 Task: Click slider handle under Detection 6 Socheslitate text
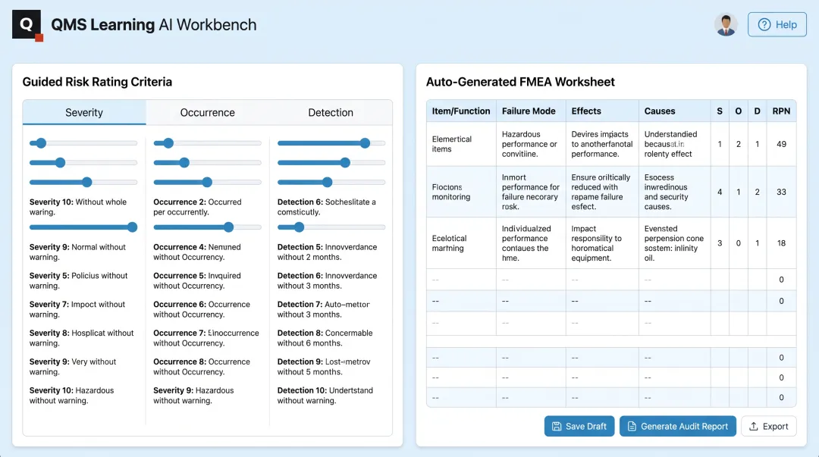[x=300, y=227]
